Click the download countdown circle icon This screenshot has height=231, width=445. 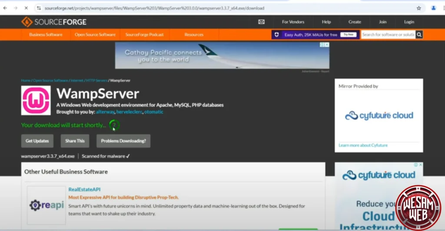[x=114, y=125]
